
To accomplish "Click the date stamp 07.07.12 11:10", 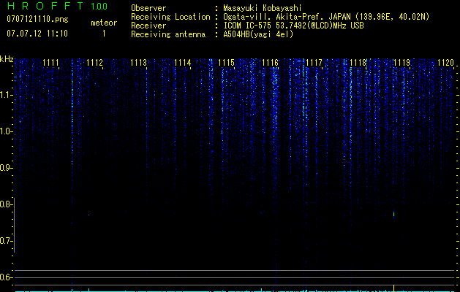I will [x=37, y=34].
